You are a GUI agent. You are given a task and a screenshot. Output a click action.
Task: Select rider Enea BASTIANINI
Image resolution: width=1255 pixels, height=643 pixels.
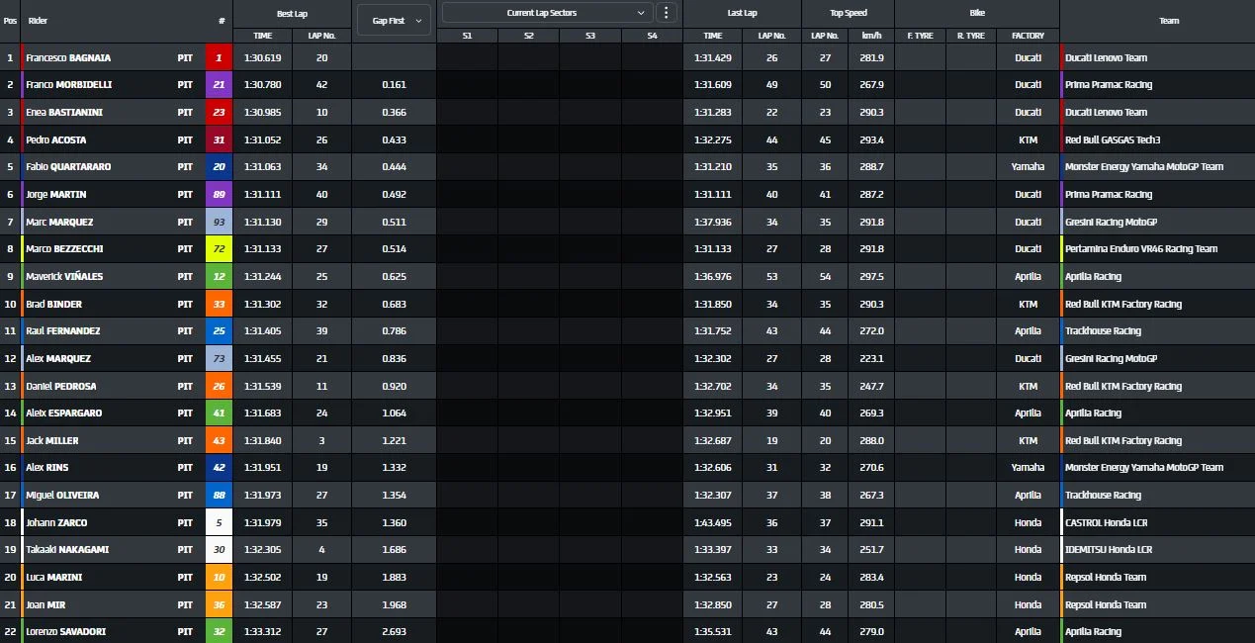pos(64,113)
